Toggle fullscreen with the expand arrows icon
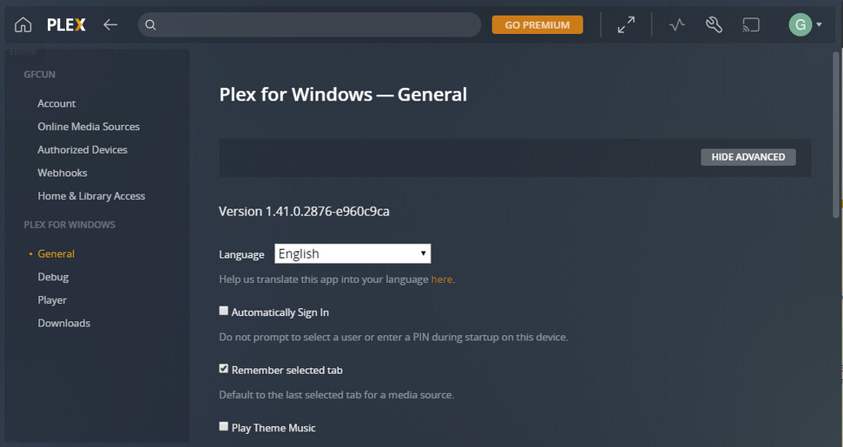Image resolution: width=843 pixels, height=447 pixels. point(626,25)
